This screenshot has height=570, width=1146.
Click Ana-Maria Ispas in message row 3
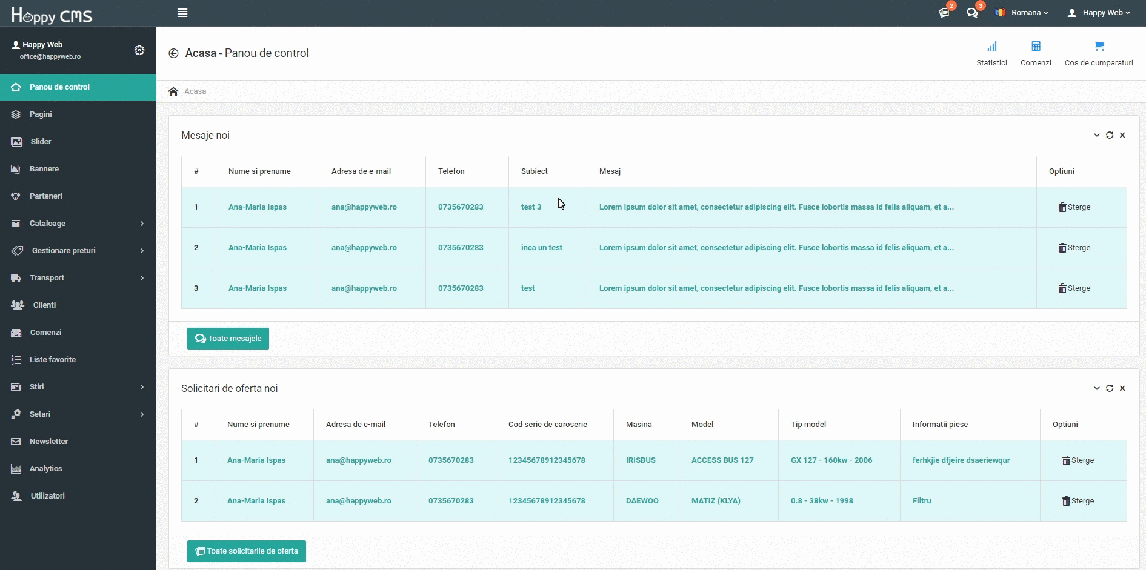[258, 288]
